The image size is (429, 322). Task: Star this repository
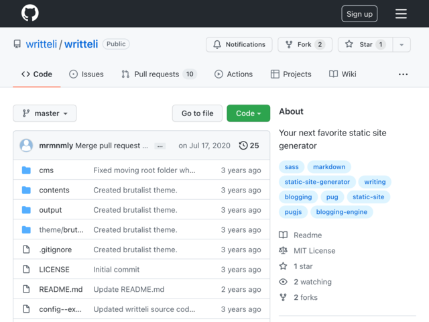pos(365,44)
